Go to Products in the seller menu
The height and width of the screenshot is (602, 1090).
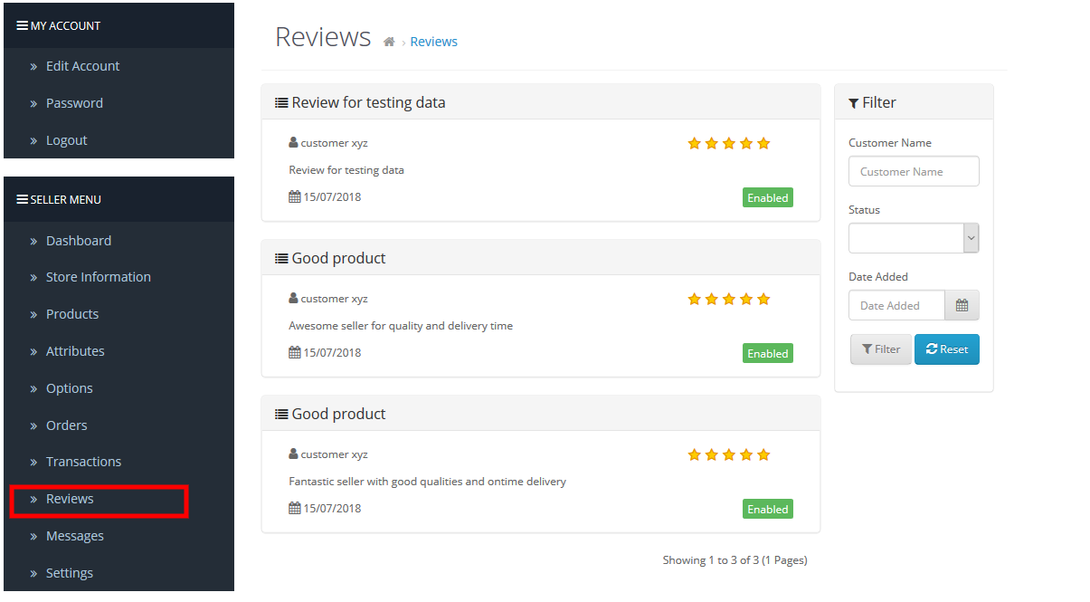point(72,314)
